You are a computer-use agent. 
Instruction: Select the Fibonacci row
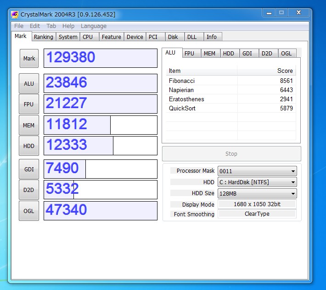[x=231, y=81]
